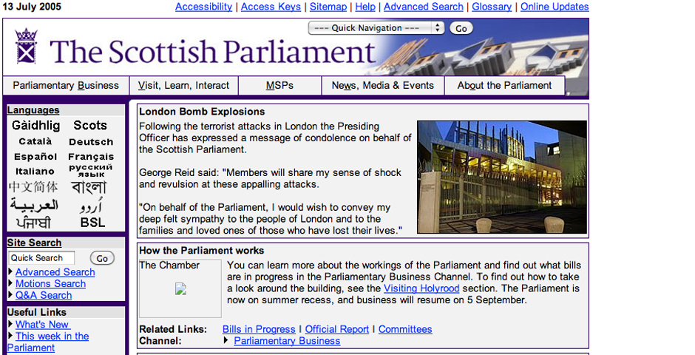
Task: Open the Online Updates link
Action: pos(555,7)
